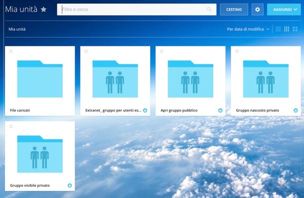
Task: Open the Gruppo nascosto privato folder
Action: point(266,81)
